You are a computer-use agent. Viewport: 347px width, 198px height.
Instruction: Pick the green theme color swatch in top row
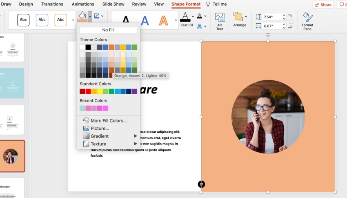pos(135,47)
